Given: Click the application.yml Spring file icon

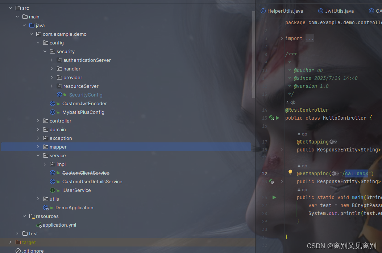Looking at the screenshot, I should point(39,225).
